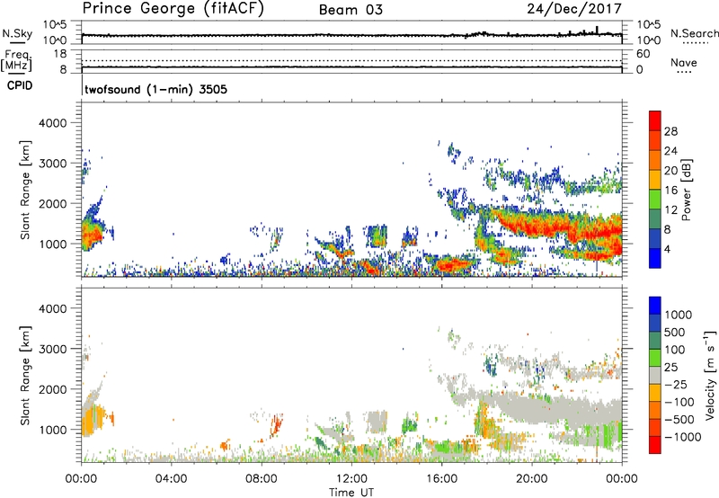719x498 pixels.
Task: Click the 'N.Search' legend label
Action: 694,33
